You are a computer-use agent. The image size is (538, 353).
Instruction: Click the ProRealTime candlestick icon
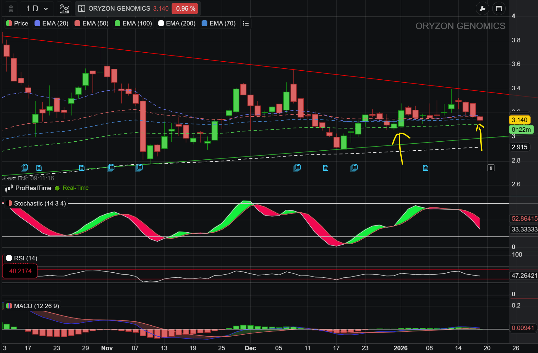(x=9, y=188)
